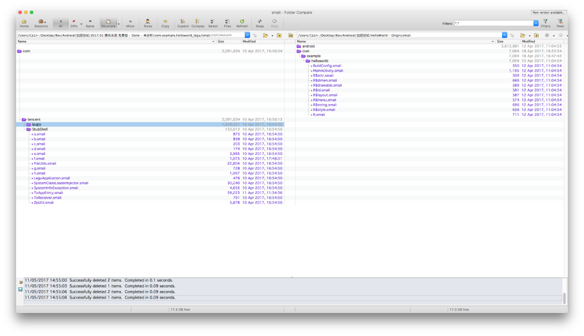584x336 pixels.
Task: Open the Rules settings
Action: (x=148, y=23)
